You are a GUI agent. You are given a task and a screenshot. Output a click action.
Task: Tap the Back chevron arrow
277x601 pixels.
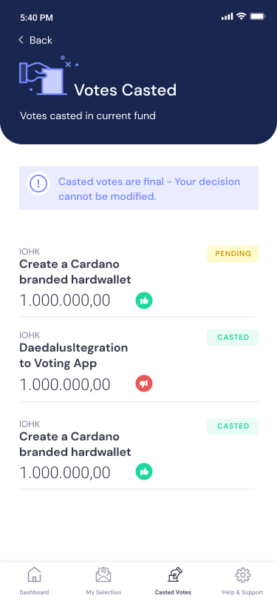(21, 40)
